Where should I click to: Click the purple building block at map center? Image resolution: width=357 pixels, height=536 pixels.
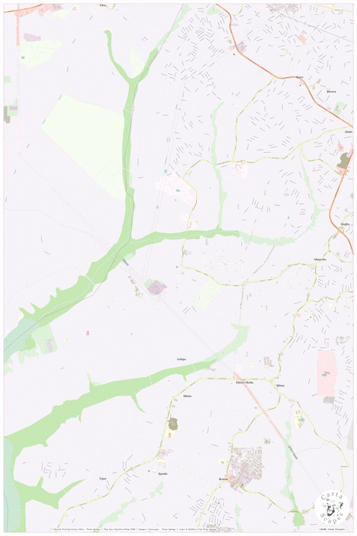157,287
